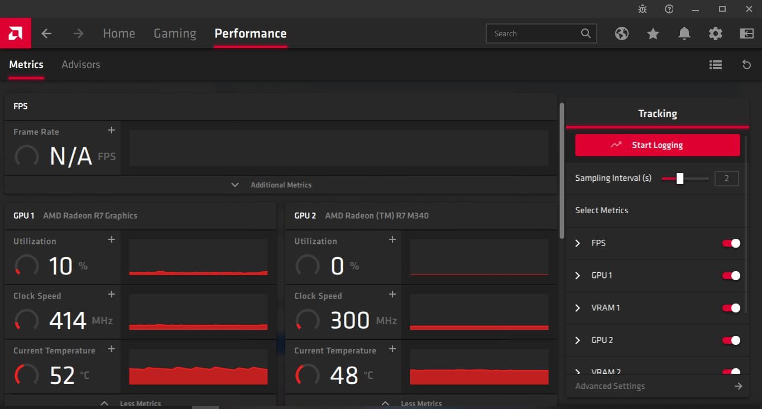Viewport: 762px width, 409px height.
Task: Click the '48' temperature value
Action: (x=344, y=375)
